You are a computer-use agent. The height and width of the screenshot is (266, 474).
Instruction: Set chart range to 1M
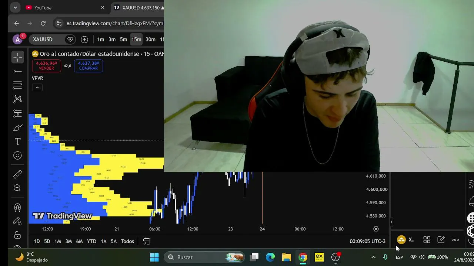[58, 241]
